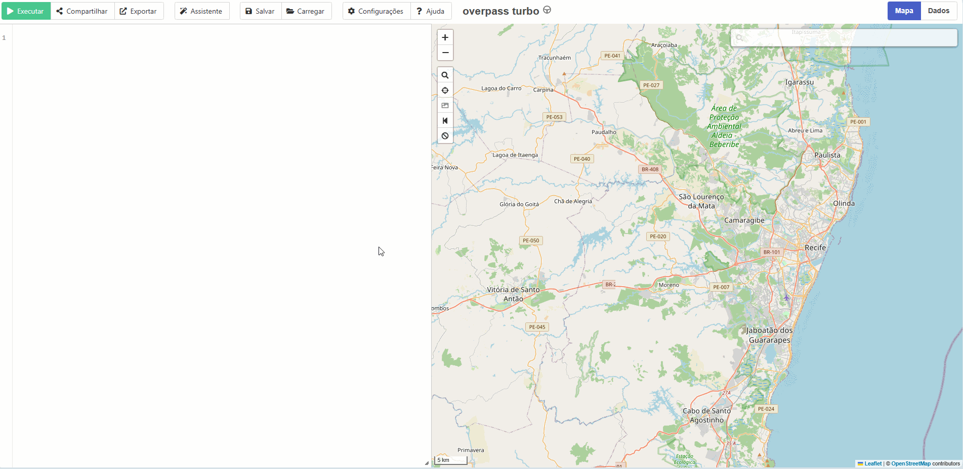Click the Configurações gear icon
Screen dimensions: 963x469
[x=351, y=11]
